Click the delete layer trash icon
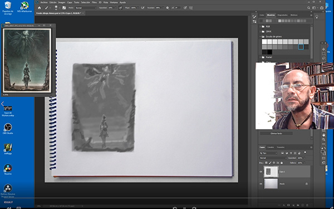Image resolution: width=334 pixels, height=209 pixels. pos(307,205)
